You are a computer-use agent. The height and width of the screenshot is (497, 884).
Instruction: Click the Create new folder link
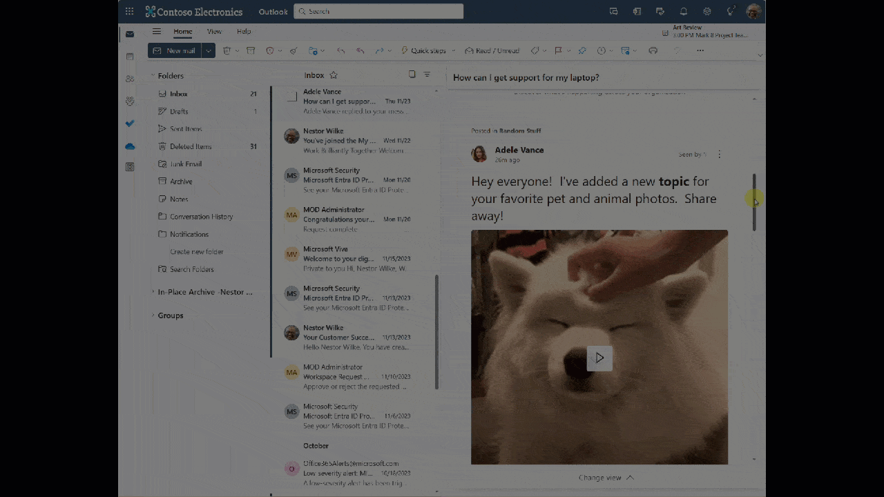click(197, 252)
